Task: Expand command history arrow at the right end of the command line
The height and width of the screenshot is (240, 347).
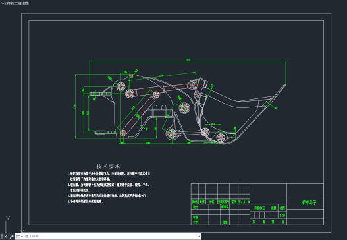Action: 199,237
